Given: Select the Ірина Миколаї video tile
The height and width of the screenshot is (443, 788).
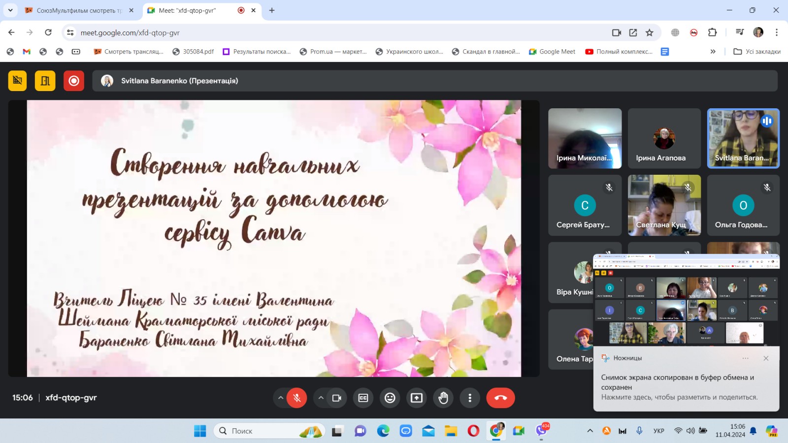Looking at the screenshot, I should pos(585,138).
